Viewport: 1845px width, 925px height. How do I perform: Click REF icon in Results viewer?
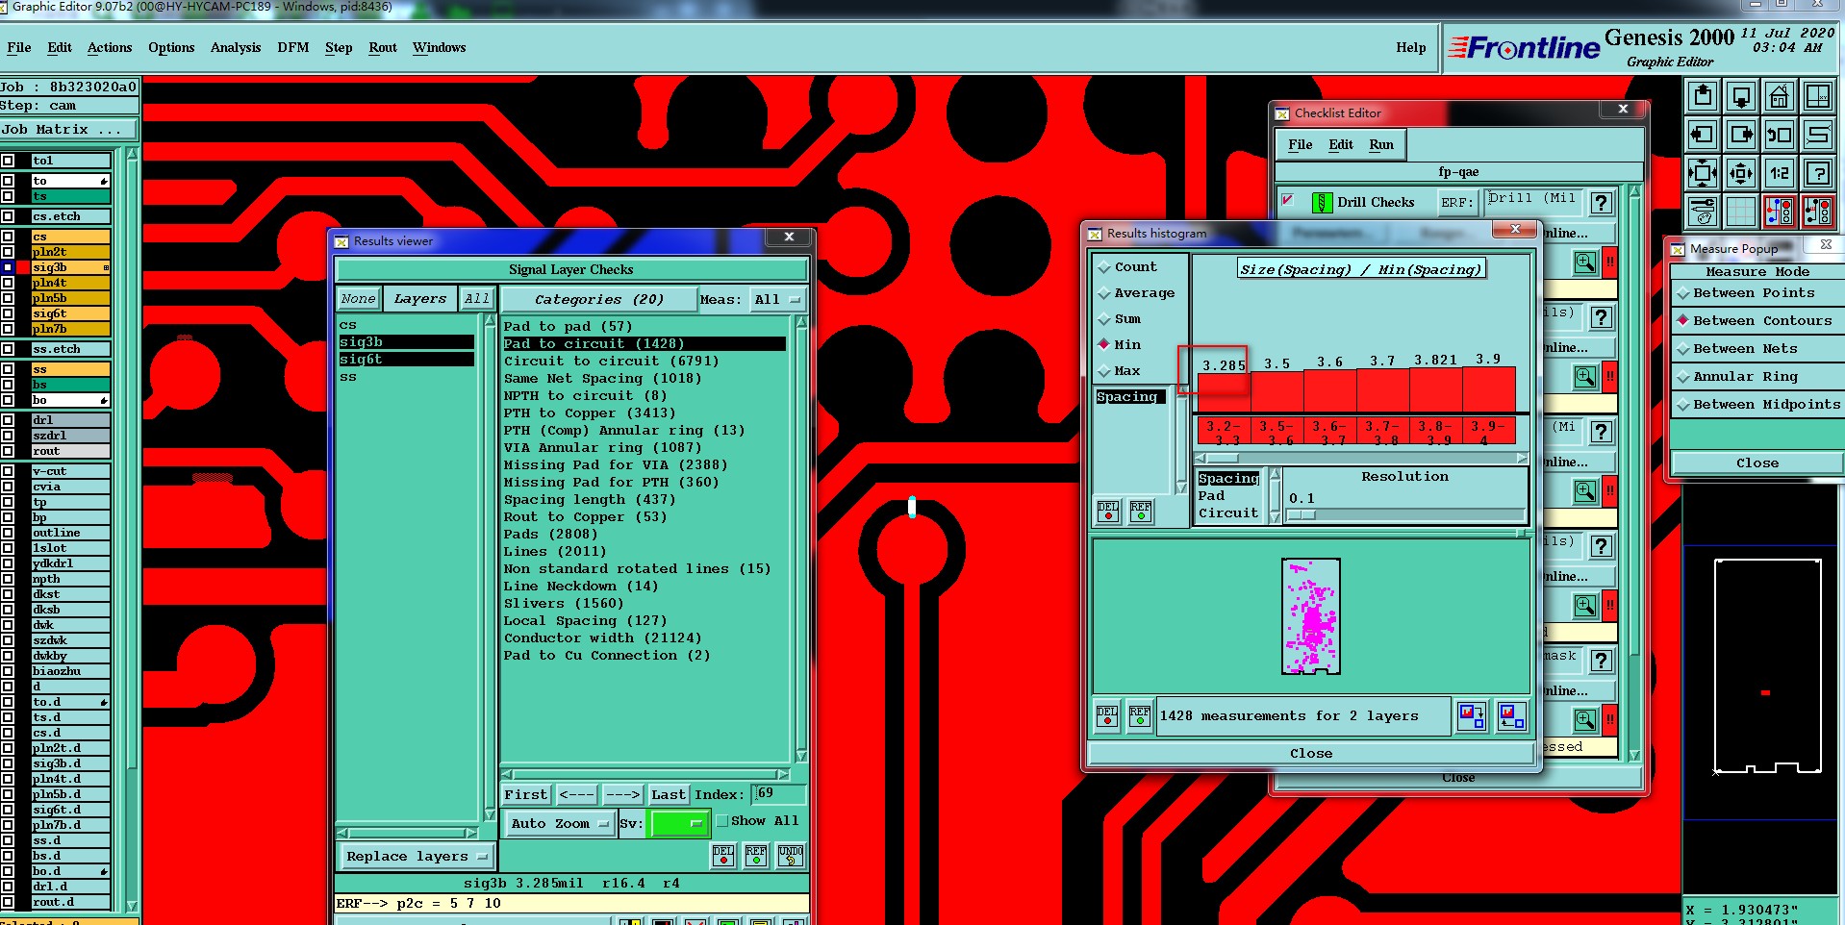click(756, 855)
